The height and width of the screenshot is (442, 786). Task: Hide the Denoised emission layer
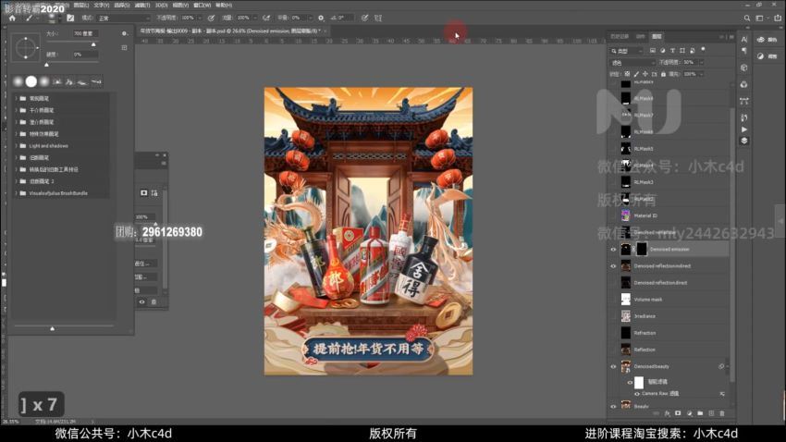pos(613,249)
